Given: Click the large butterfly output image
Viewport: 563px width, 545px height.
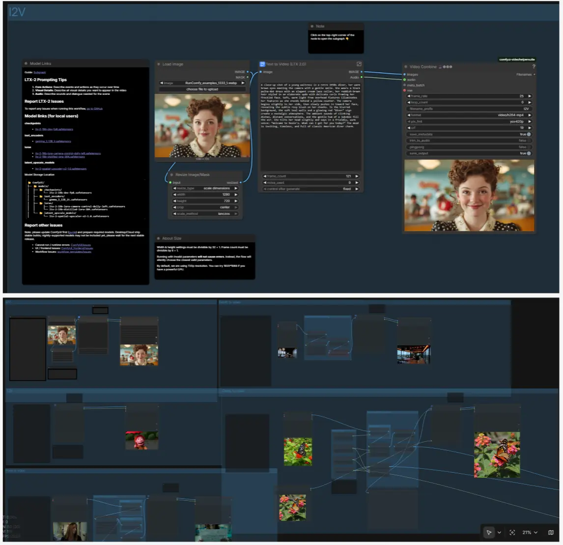Looking at the screenshot, I should (497, 455).
